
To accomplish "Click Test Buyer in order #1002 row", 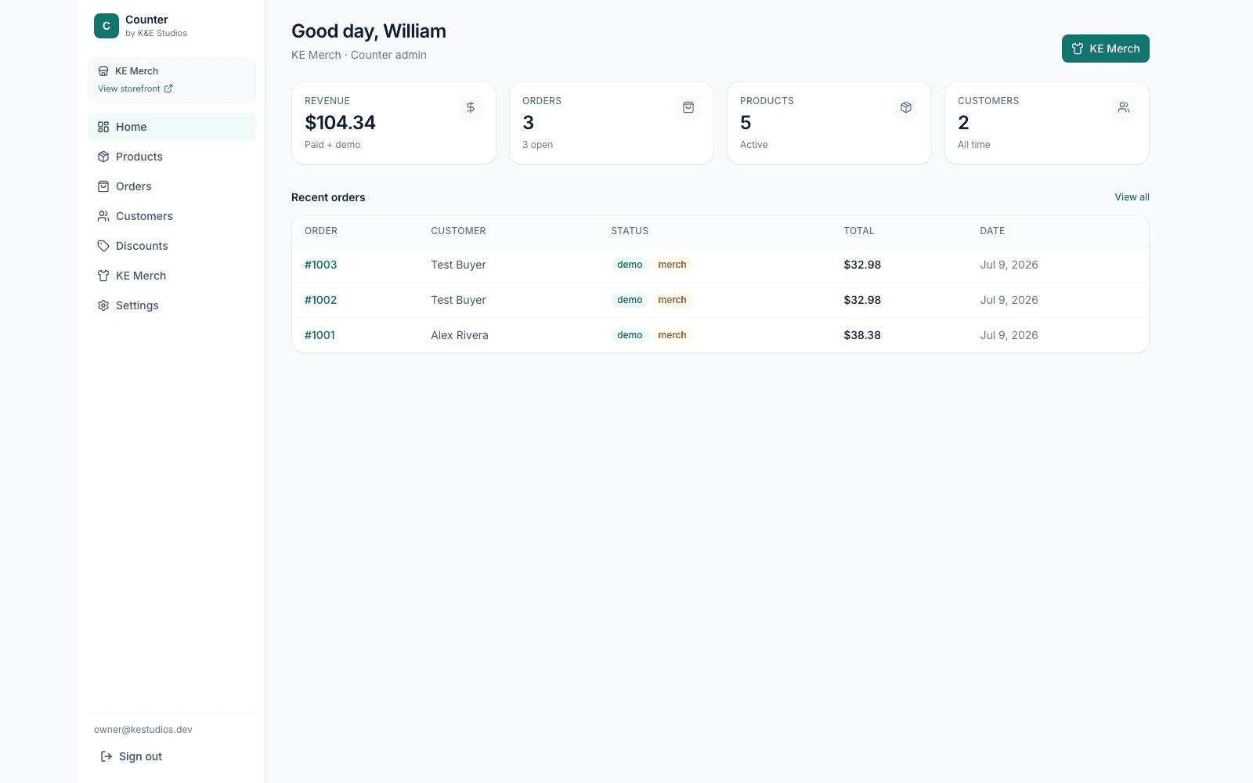I will [458, 300].
